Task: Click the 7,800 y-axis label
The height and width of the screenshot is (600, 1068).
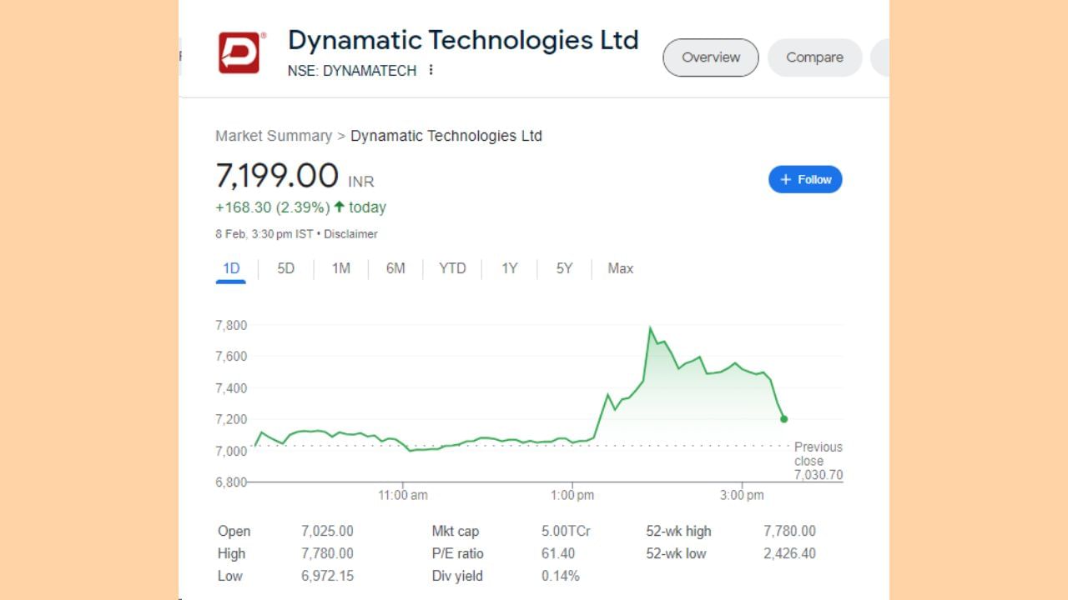Action: tap(231, 325)
